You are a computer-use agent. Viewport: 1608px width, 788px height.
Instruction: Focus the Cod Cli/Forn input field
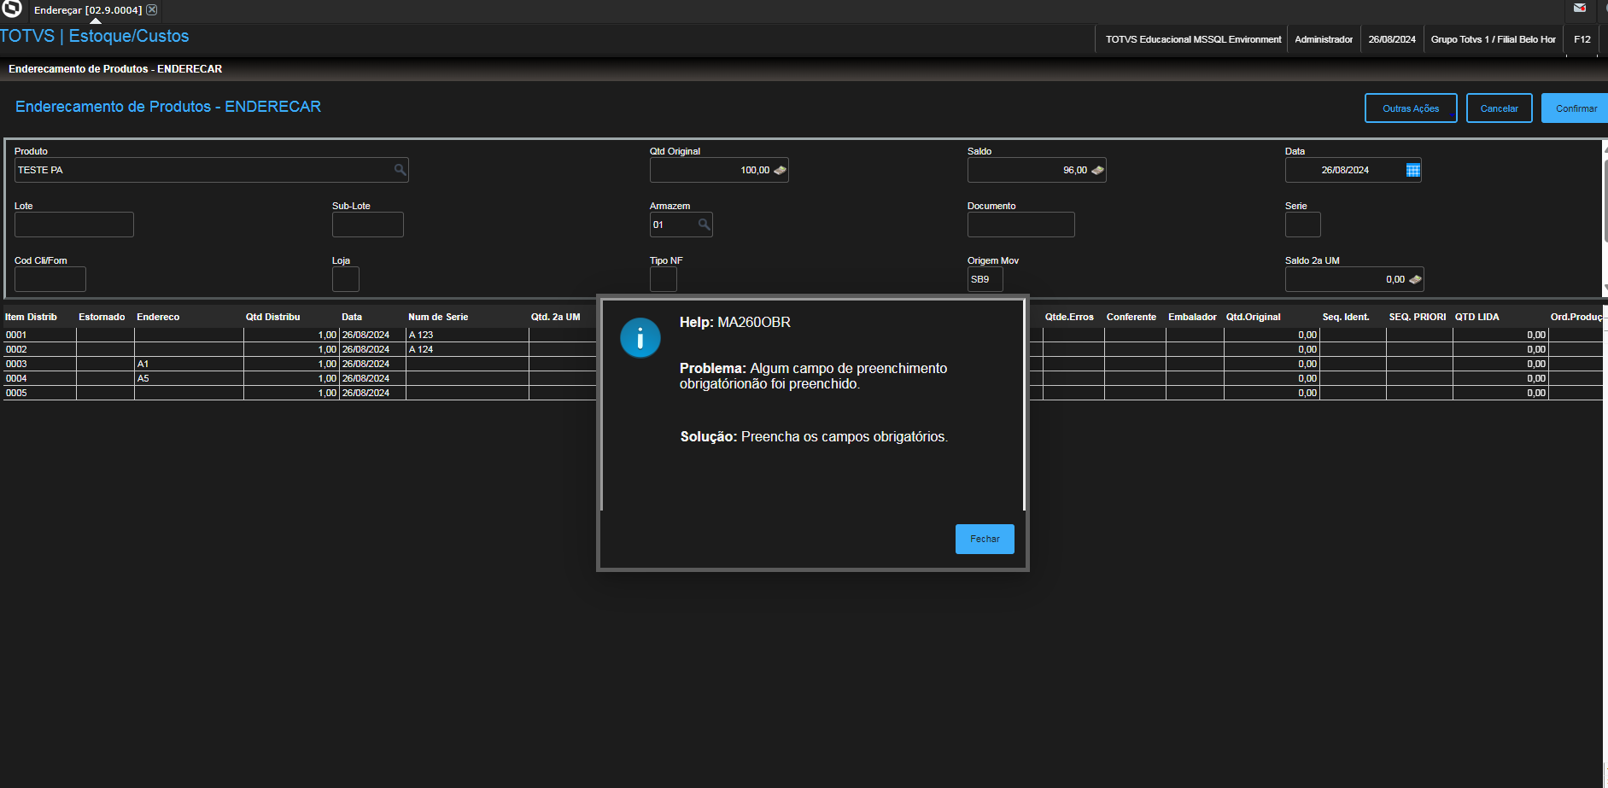click(50, 279)
